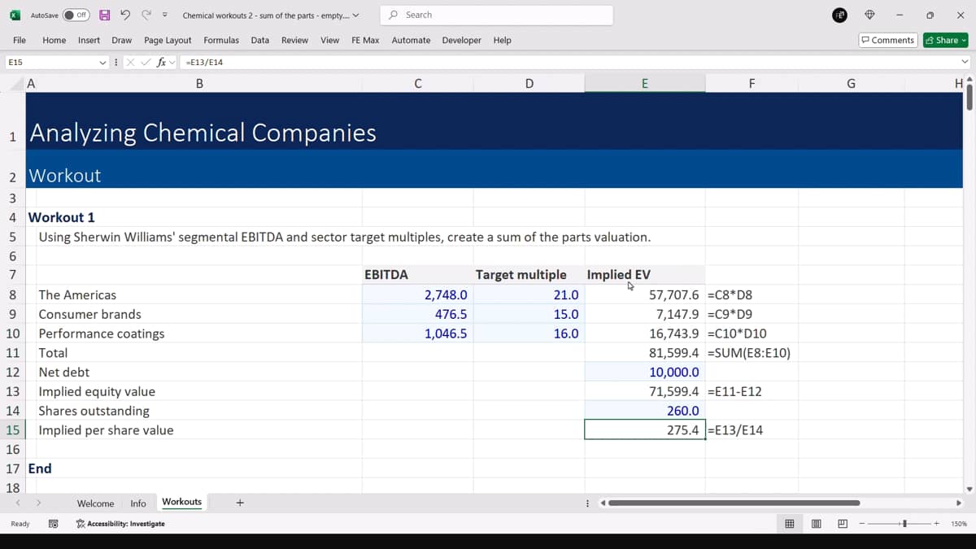
Task: Switch to the Formulas tab
Action: pyautogui.click(x=221, y=40)
